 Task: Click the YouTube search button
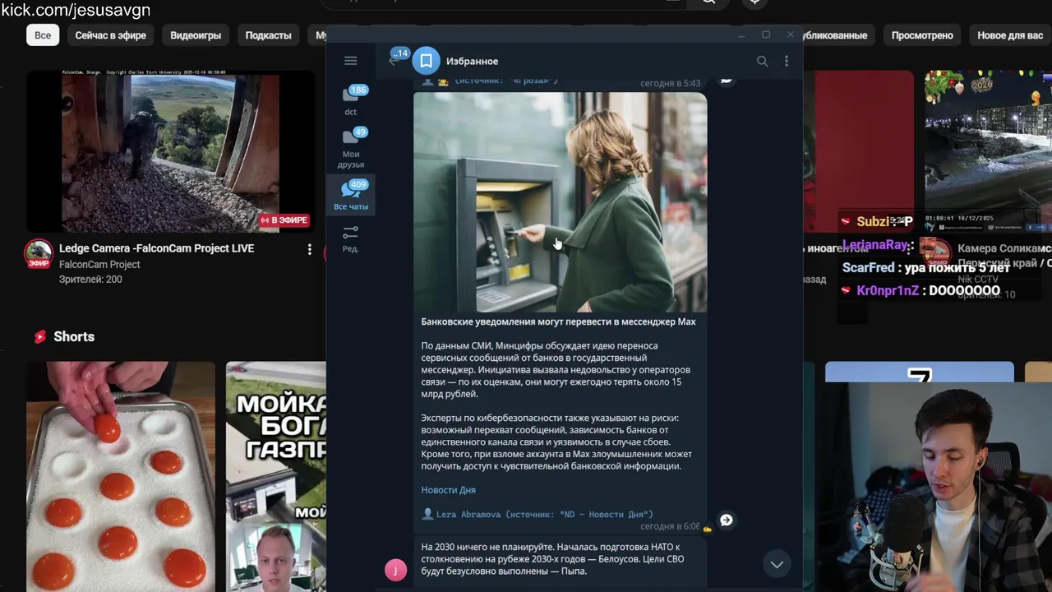point(708,3)
